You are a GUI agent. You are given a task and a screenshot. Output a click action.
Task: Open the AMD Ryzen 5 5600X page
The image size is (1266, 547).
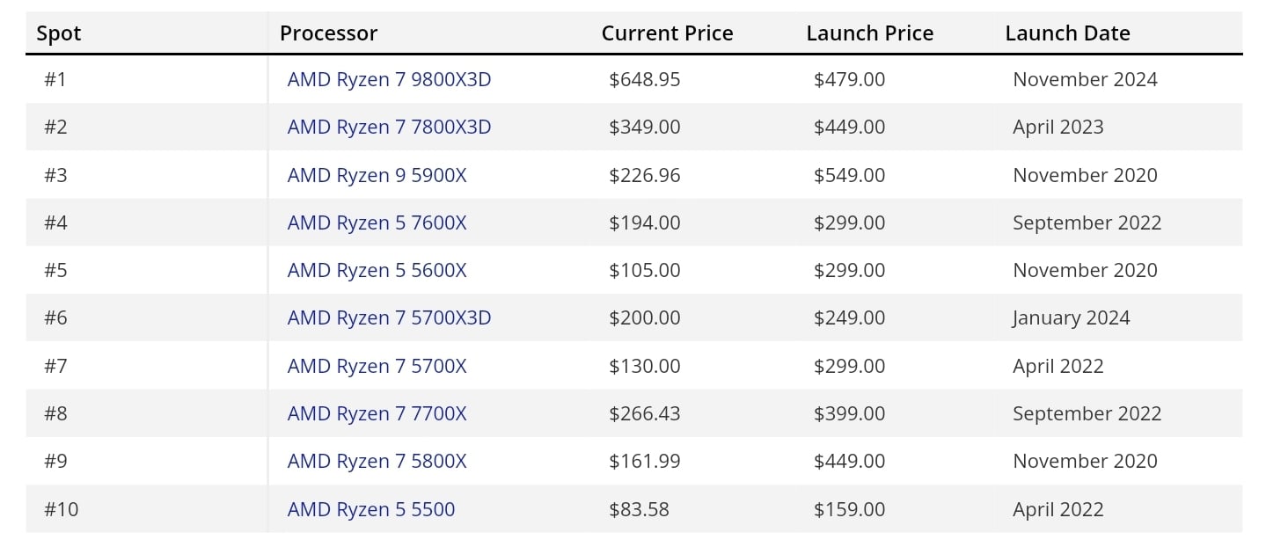[377, 270]
